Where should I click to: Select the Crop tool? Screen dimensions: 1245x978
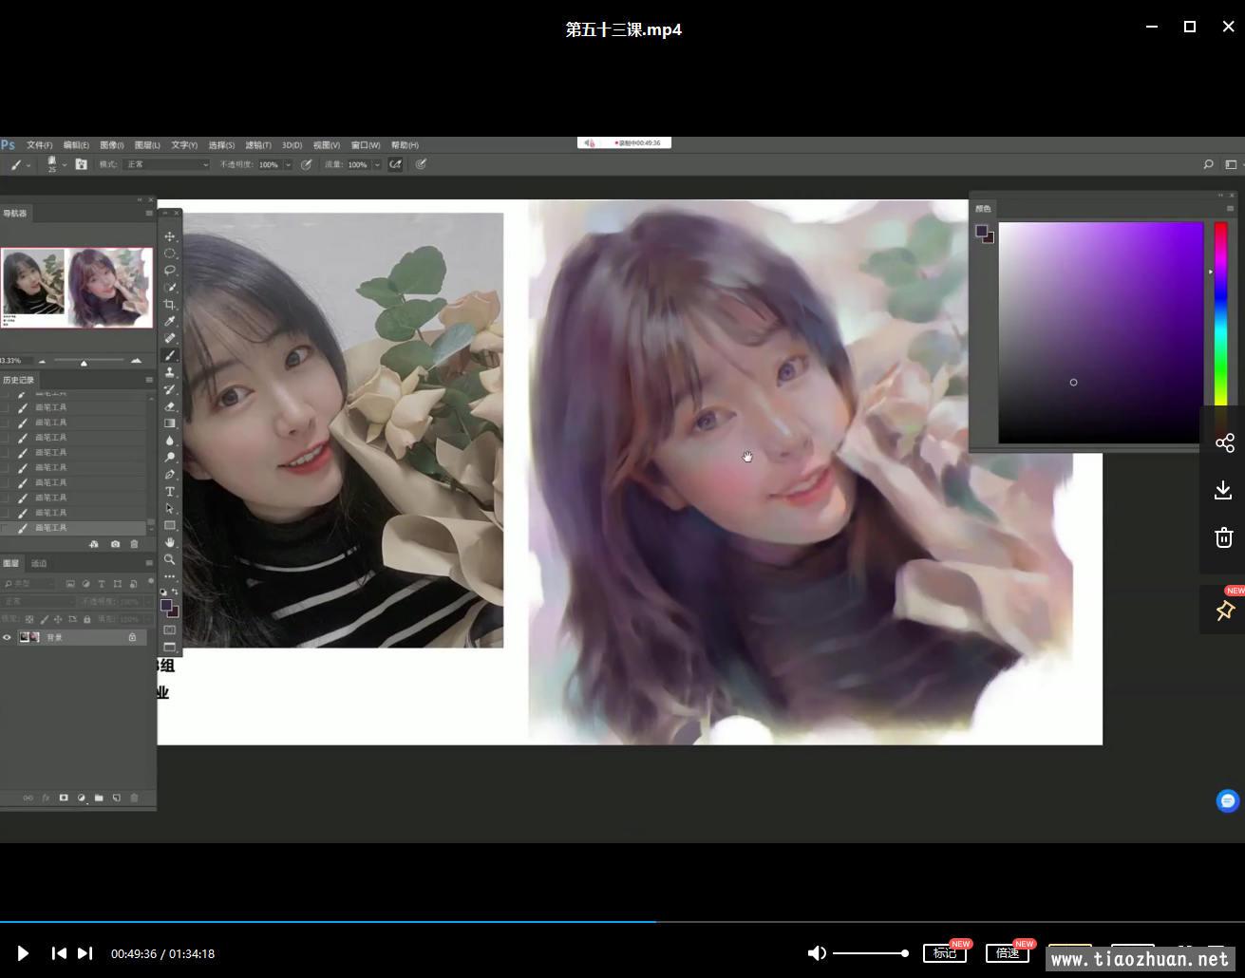point(170,305)
